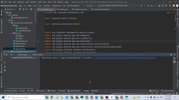Toggle scroll to end in Build output
Viewport: 179px width, 100px height.
174,62
